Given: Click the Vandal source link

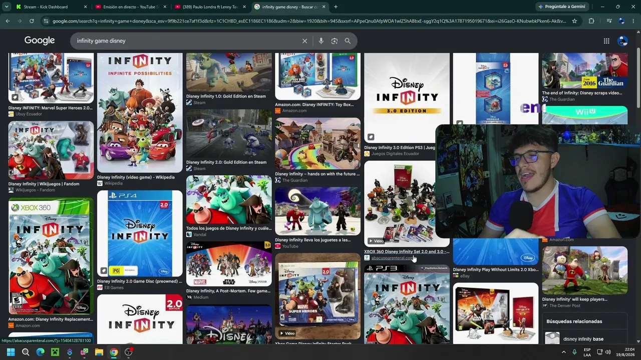Looking at the screenshot, I should (199, 234).
